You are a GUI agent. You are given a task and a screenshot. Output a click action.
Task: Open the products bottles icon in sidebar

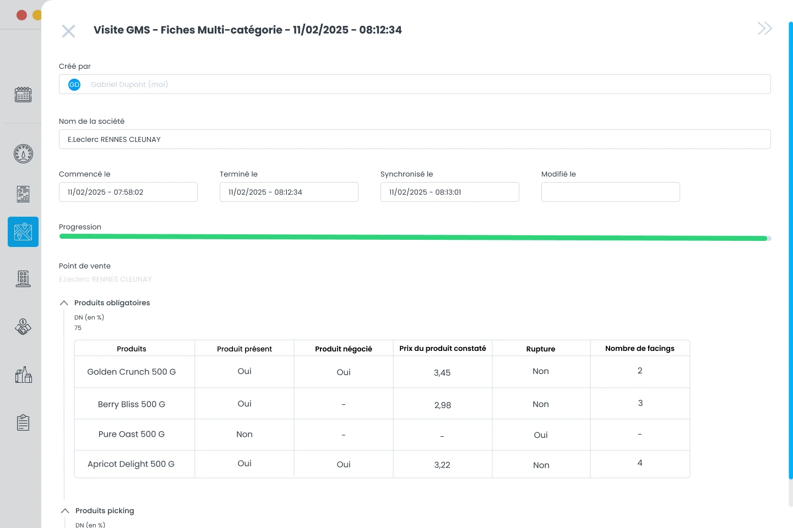(23, 375)
